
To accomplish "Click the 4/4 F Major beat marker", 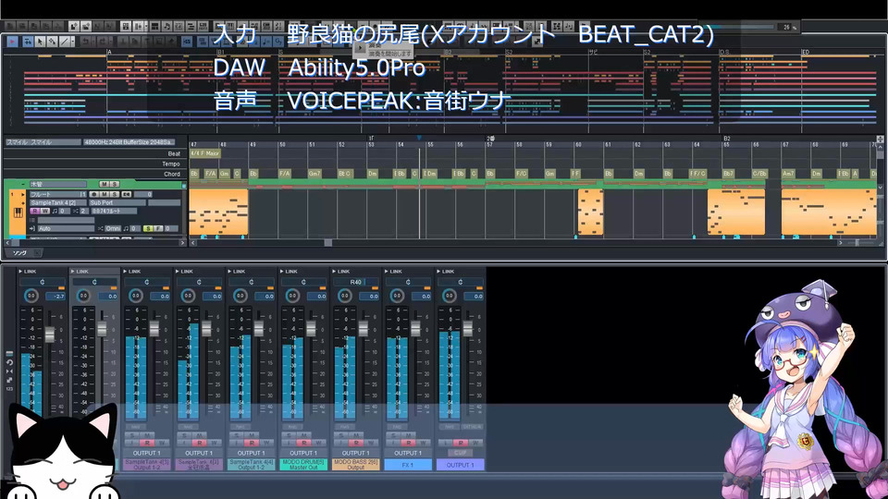I will [x=205, y=153].
